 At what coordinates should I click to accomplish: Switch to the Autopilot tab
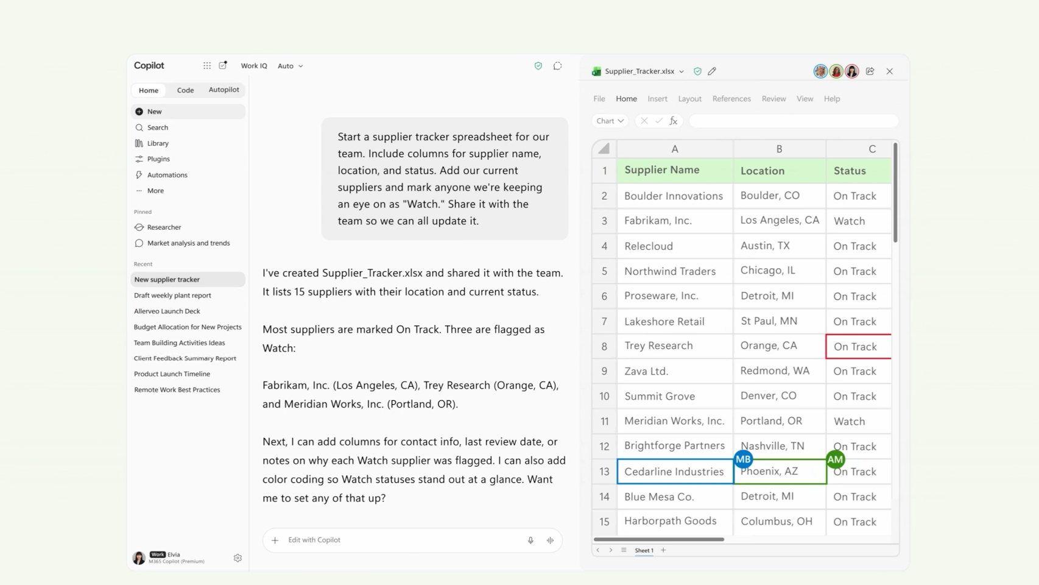(224, 90)
